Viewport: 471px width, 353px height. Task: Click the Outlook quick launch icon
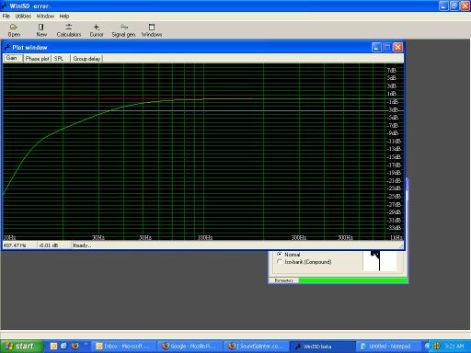pyautogui.click(x=53, y=346)
